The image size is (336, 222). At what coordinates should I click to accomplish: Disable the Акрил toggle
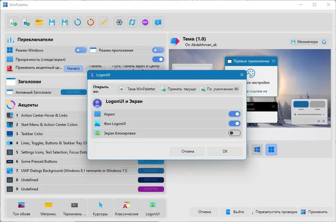[235, 114]
